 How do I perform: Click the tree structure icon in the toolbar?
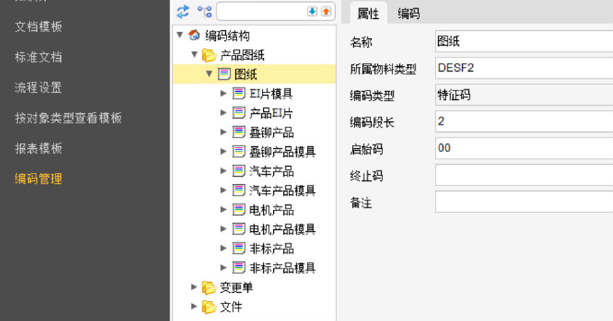pos(204,12)
